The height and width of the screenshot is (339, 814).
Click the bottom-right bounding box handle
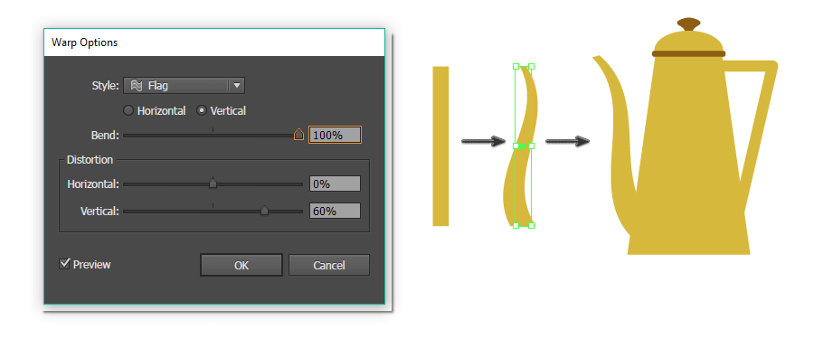coord(531,225)
